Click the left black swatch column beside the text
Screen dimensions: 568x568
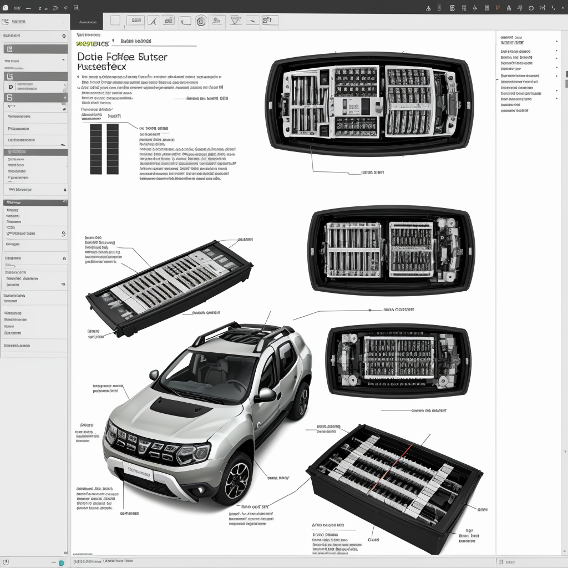(96, 149)
